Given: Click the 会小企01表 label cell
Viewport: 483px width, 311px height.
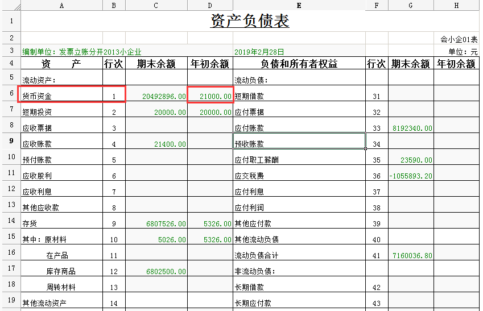Looking at the screenshot, I should (459, 39).
